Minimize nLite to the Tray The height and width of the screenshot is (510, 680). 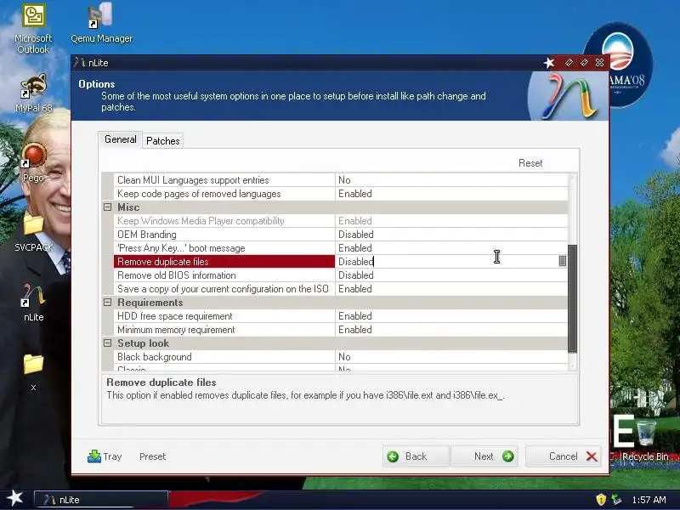point(105,456)
